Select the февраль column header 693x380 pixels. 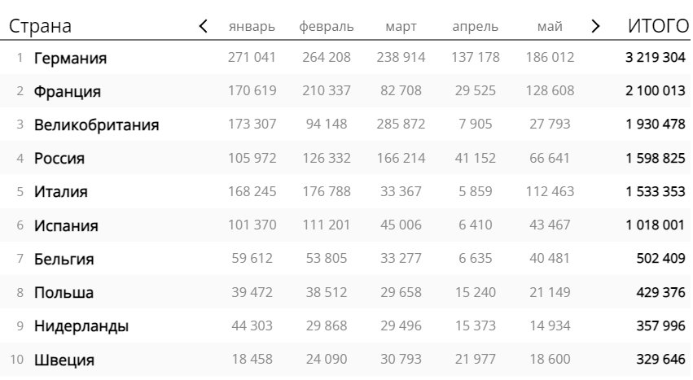point(327,27)
